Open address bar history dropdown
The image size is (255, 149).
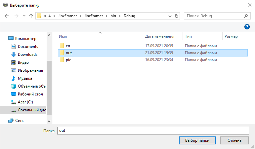coord(170,16)
